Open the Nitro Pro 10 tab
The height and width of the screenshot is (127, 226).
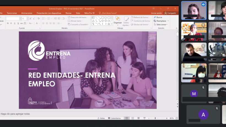pyautogui.click(x=89, y=13)
